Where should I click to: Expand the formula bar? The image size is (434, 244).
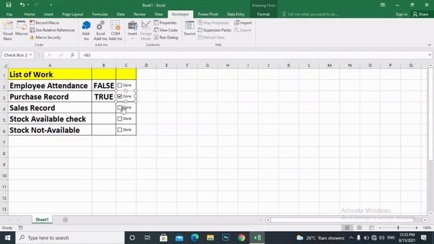pyautogui.click(x=429, y=55)
